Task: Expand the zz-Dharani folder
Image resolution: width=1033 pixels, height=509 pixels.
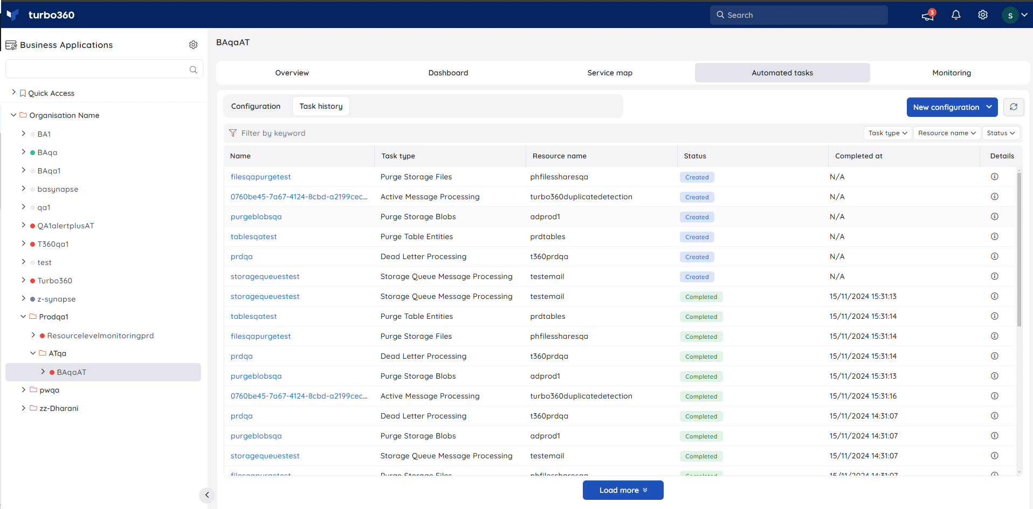Action: point(23,408)
